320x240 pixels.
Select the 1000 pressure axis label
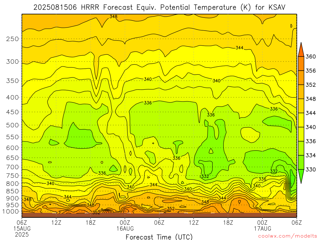tap(10, 212)
